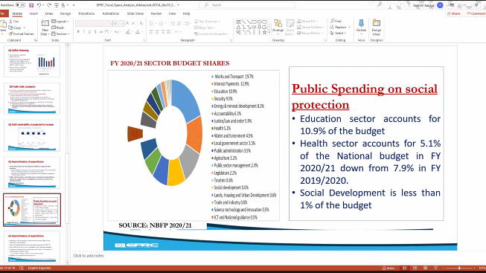Screen dimensions: 486x273
Task: Undo the last action
Action: click(39, 5)
